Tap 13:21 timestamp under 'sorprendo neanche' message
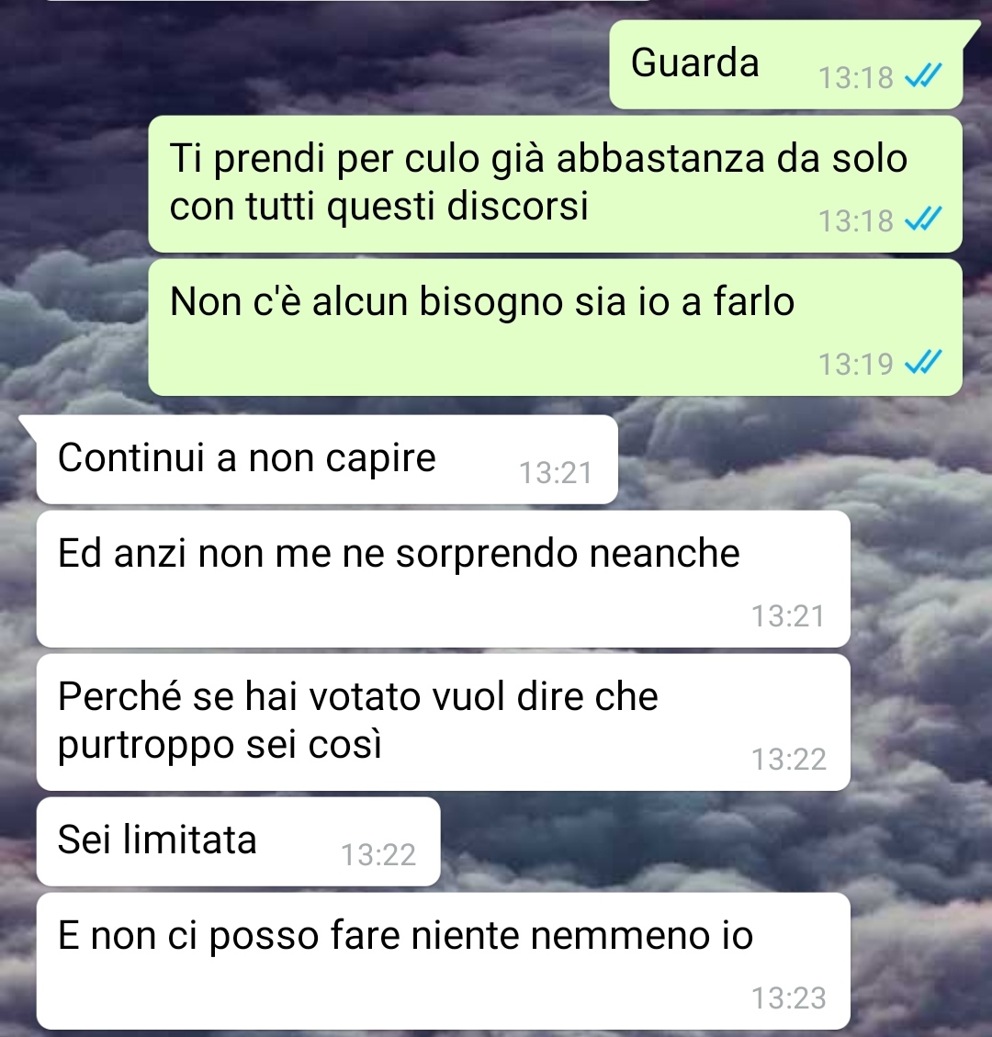 788,615
